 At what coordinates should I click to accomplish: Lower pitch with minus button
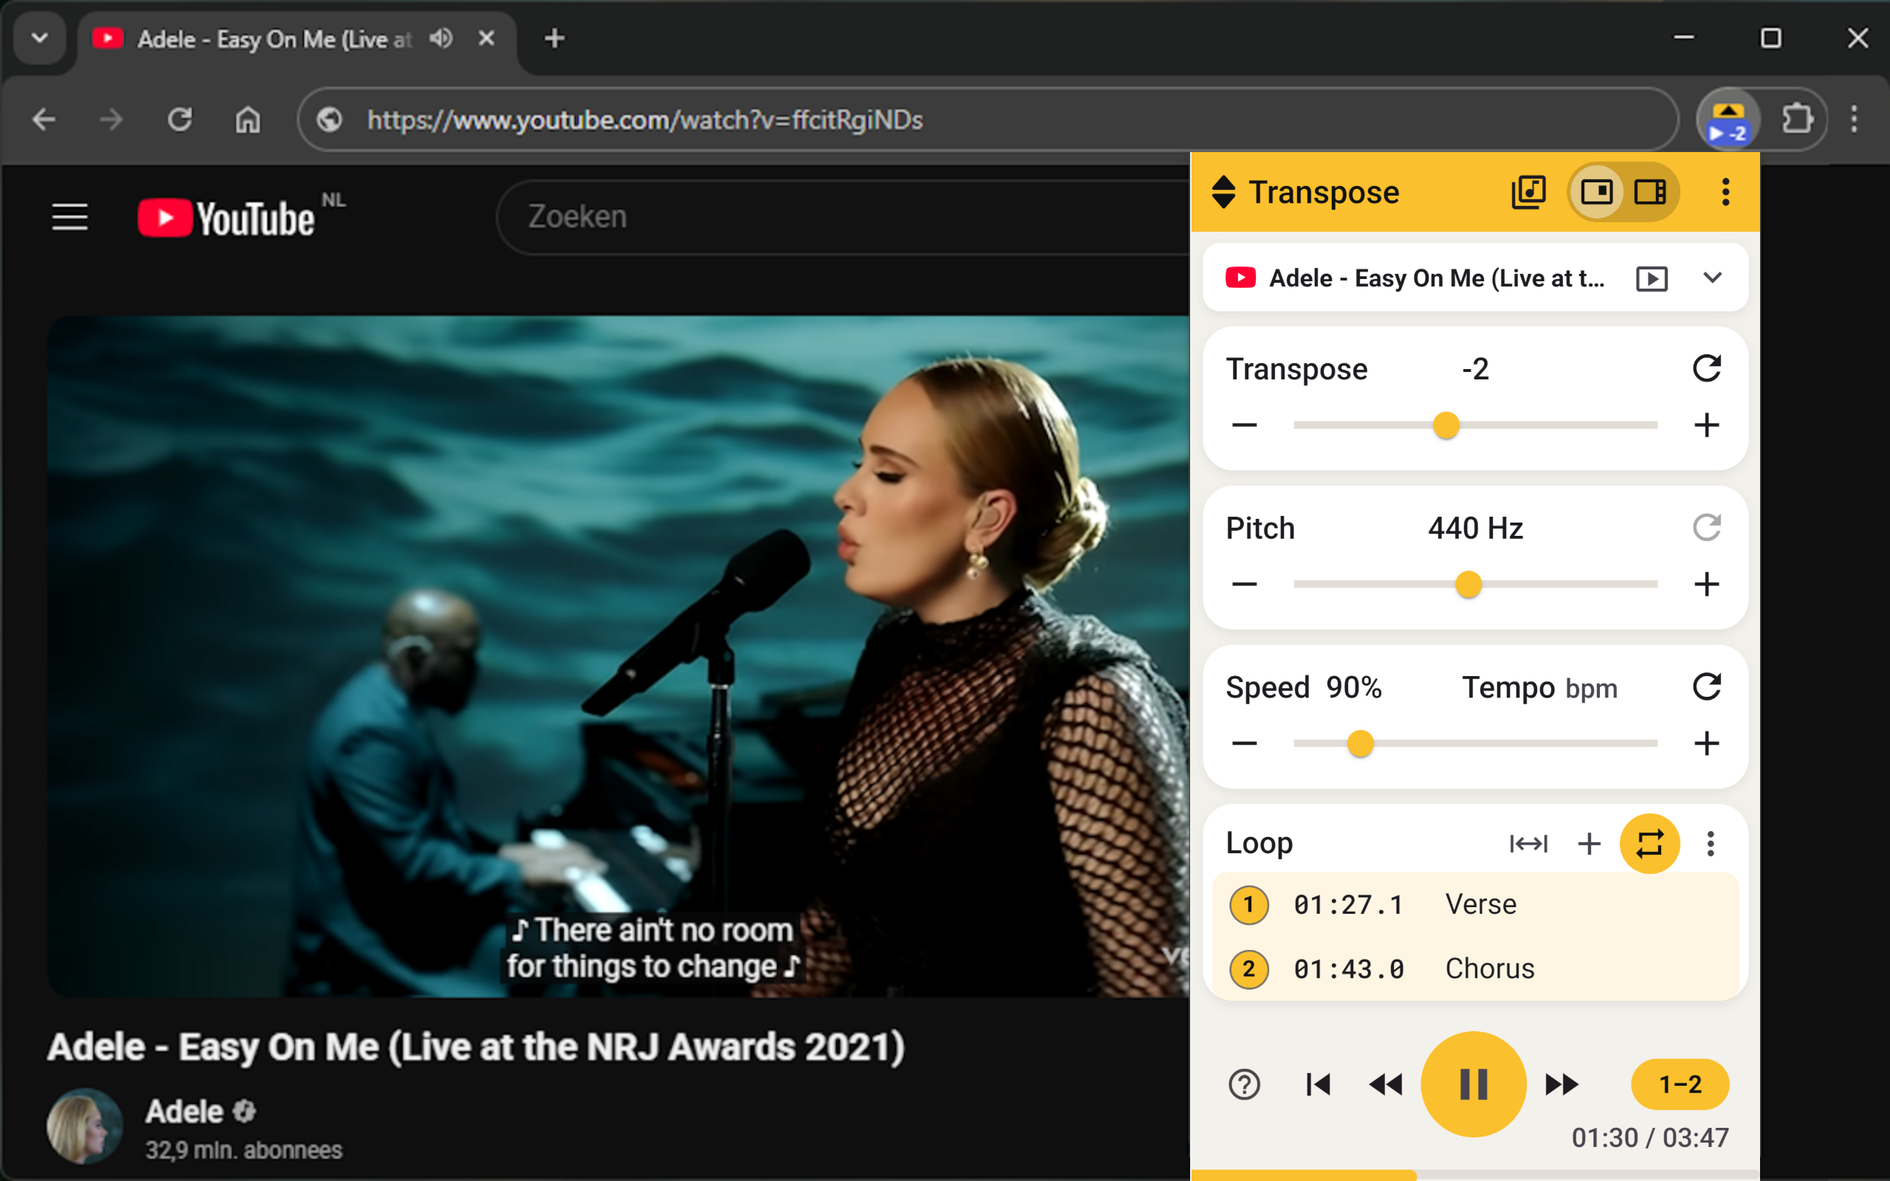coord(1244,585)
